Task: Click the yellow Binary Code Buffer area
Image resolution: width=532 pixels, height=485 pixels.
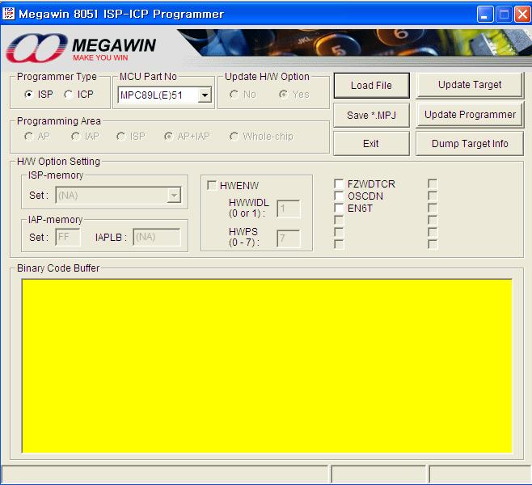Action: 266,365
